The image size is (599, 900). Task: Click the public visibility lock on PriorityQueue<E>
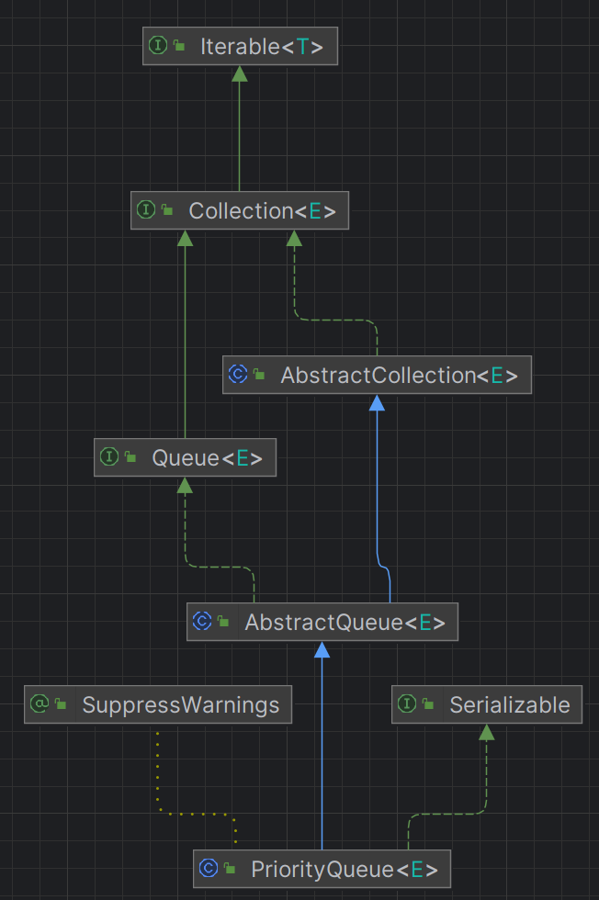click(x=231, y=869)
